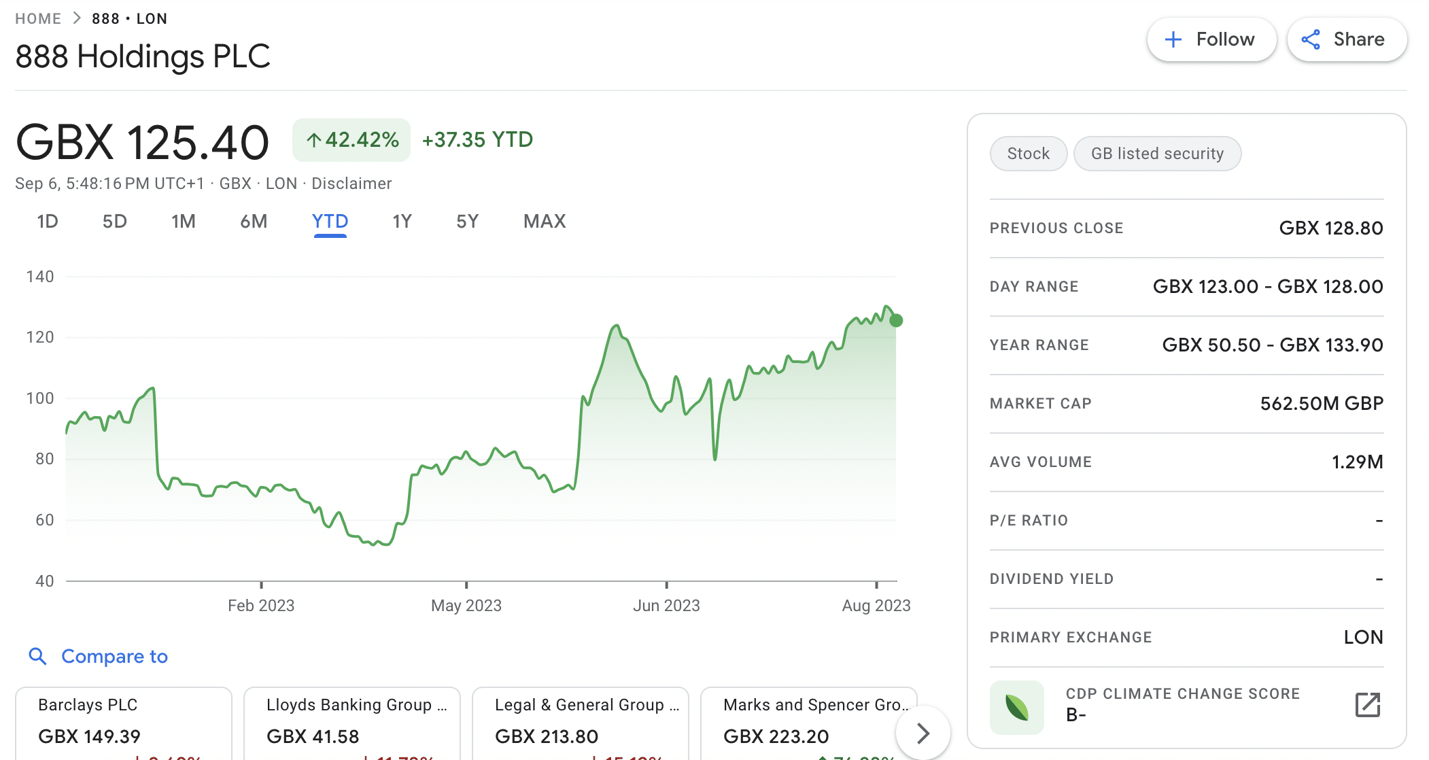
Task: Click the AVG VOLUME value 1.29M
Action: (x=1357, y=462)
